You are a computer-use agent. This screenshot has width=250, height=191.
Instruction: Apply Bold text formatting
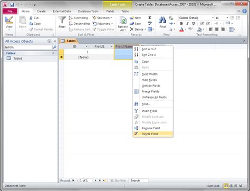pyautogui.click(x=181, y=24)
